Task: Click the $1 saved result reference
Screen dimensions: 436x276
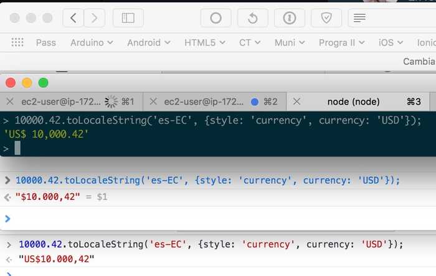Action: coord(102,197)
